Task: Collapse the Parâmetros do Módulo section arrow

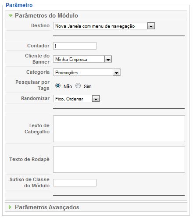Action: pyautogui.click(x=11, y=15)
